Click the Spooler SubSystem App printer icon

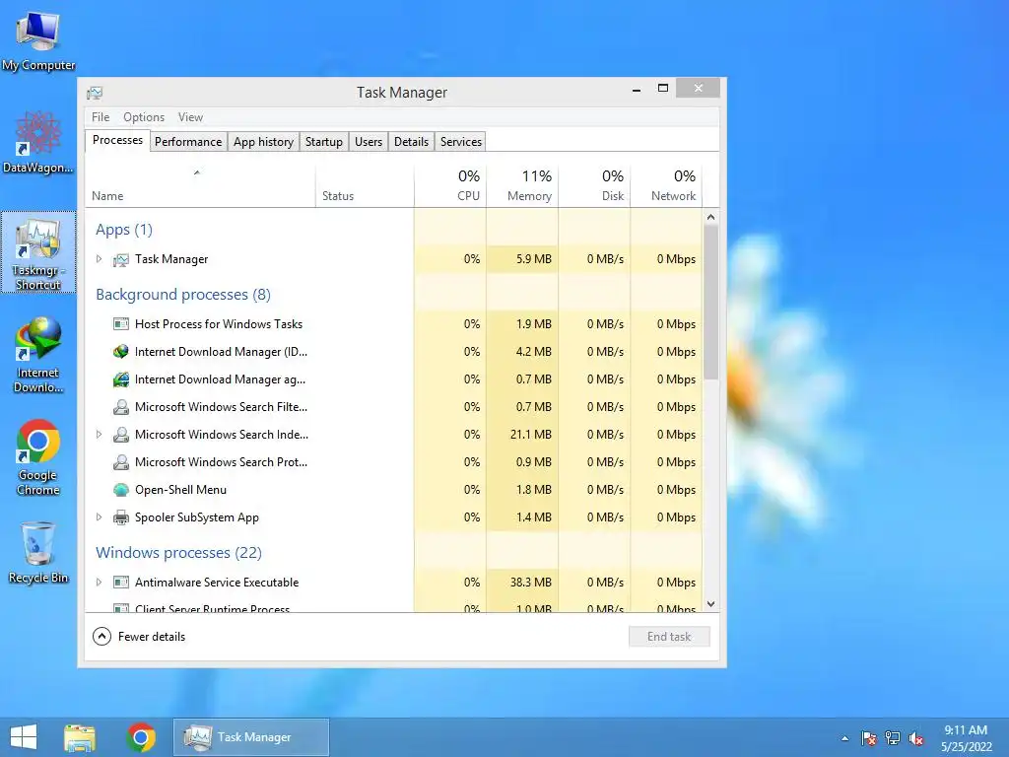pos(120,517)
